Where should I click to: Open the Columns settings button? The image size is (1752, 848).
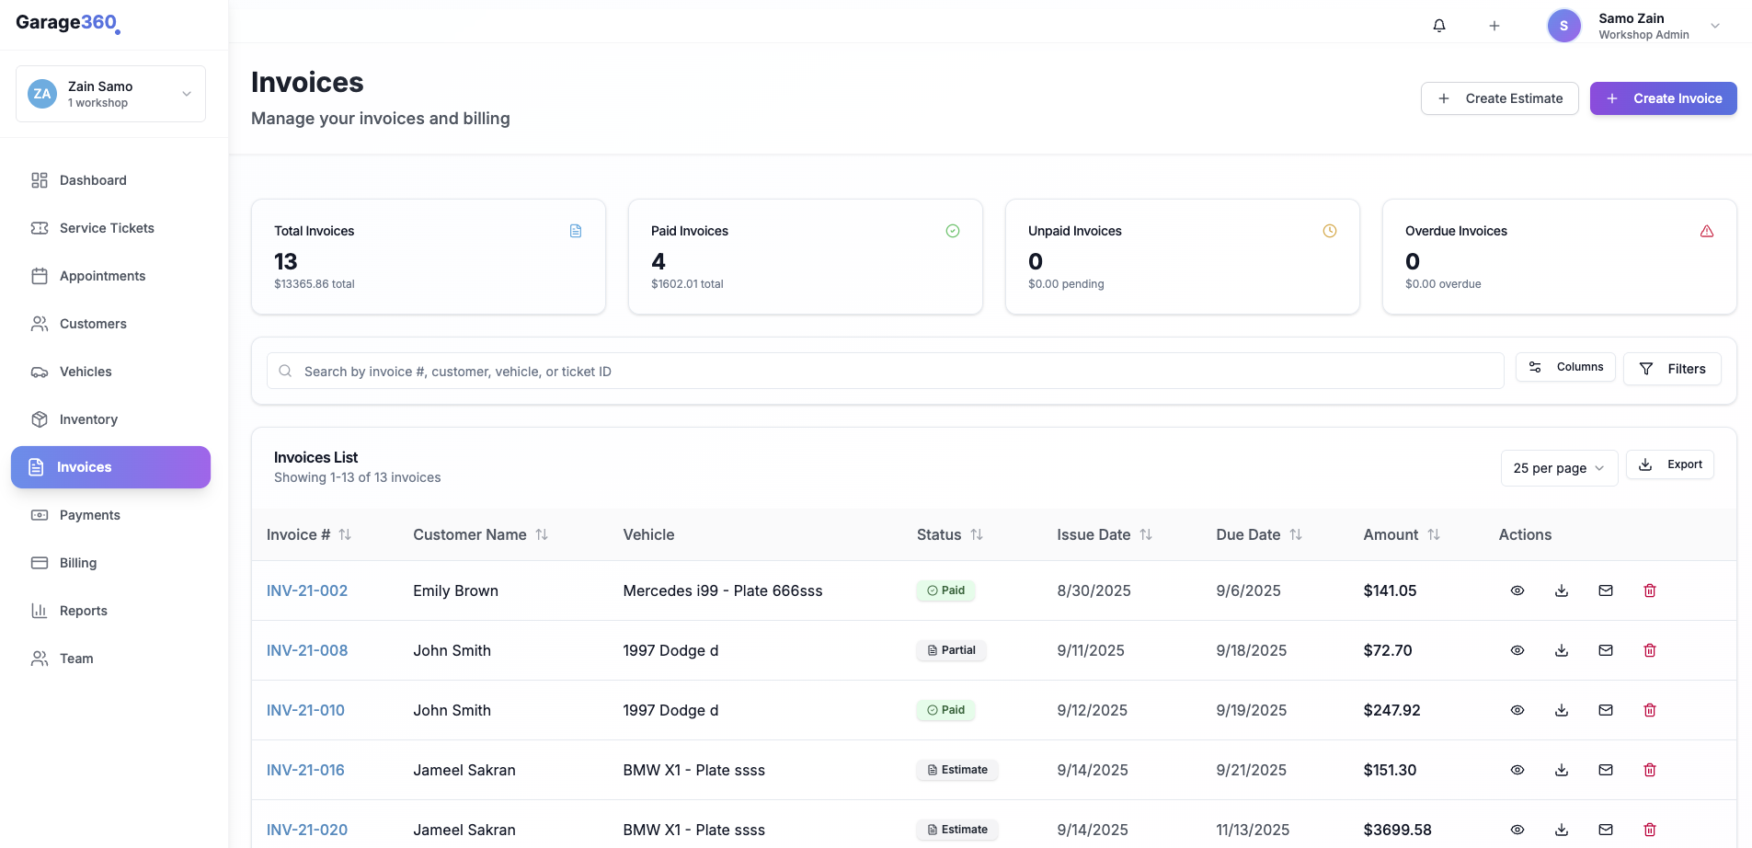[x=1565, y=367]
